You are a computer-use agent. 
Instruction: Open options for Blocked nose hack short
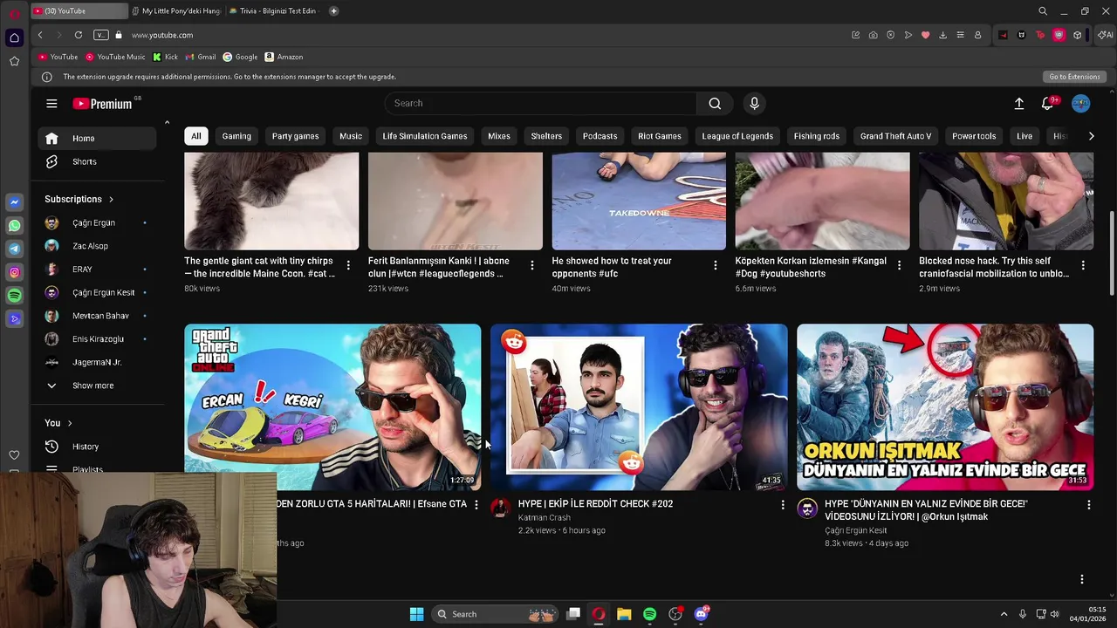pyautogui.click(x=1083, y=265)
